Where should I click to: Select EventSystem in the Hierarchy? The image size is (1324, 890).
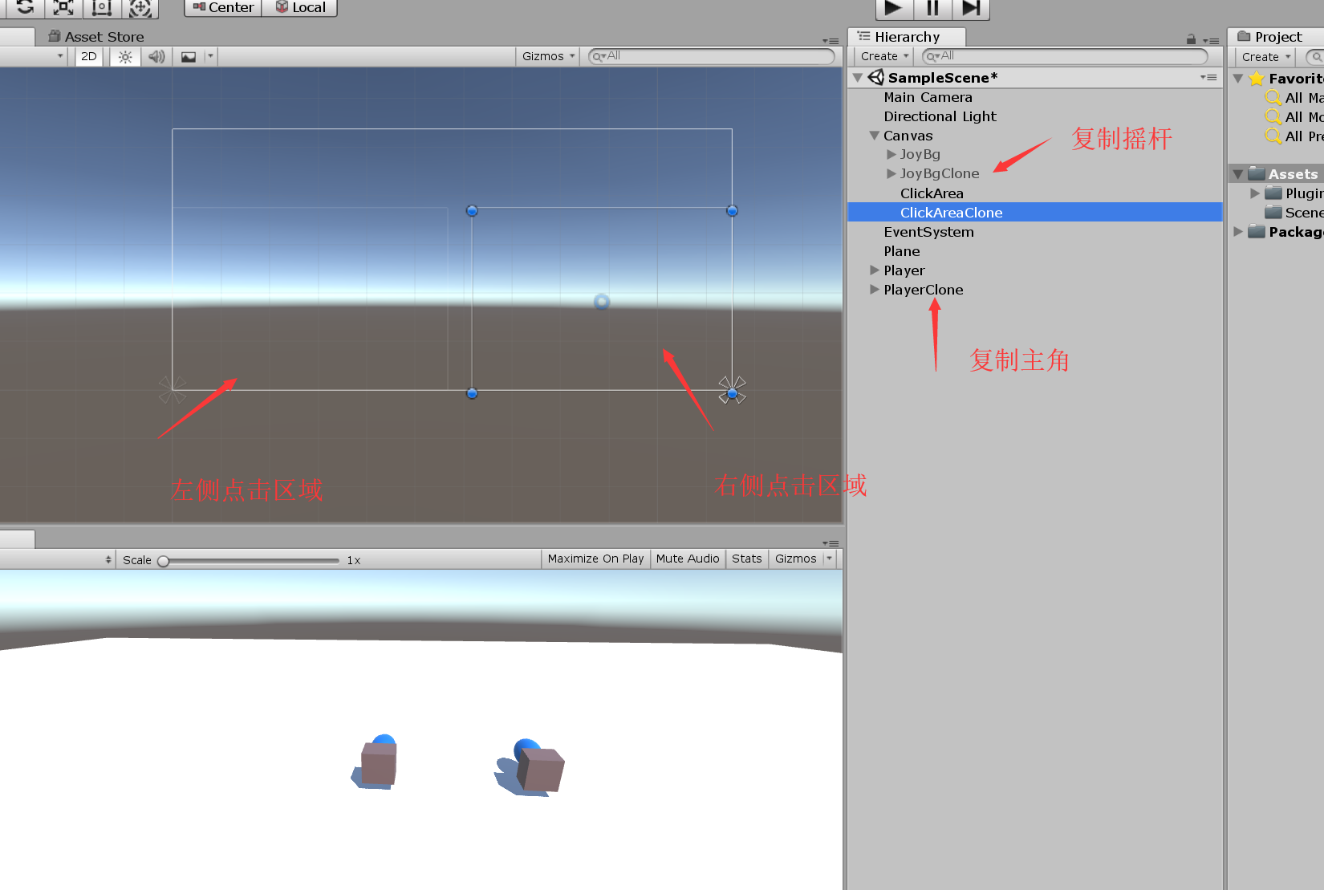928,232
